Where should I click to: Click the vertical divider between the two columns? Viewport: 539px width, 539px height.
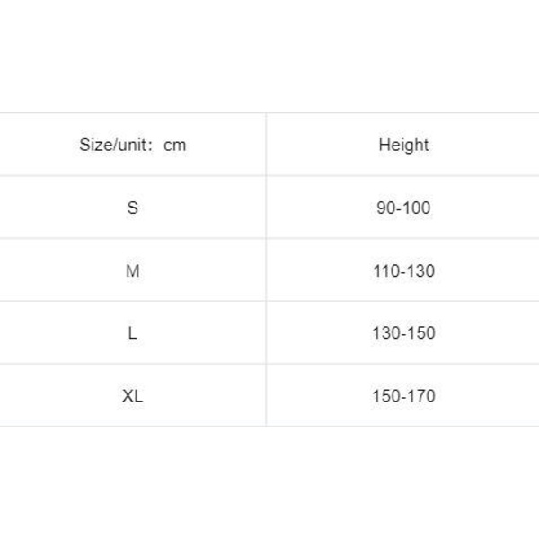click(266, 269)
